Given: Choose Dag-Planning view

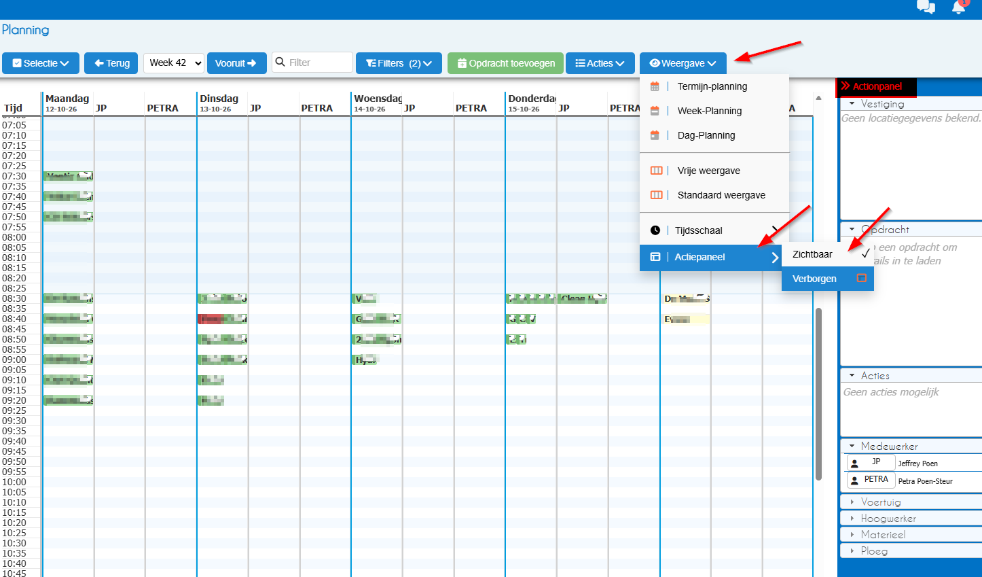Looking at the screenshot, I should pos(714,135).
